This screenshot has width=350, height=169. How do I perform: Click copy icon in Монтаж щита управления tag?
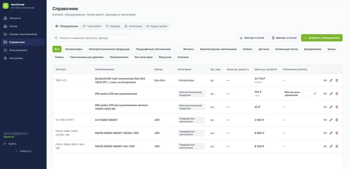click(x=315, y=94)
